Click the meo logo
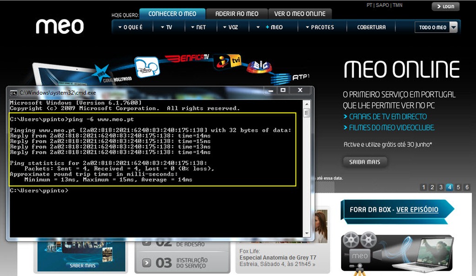476x276 pixels. (59, 26)
